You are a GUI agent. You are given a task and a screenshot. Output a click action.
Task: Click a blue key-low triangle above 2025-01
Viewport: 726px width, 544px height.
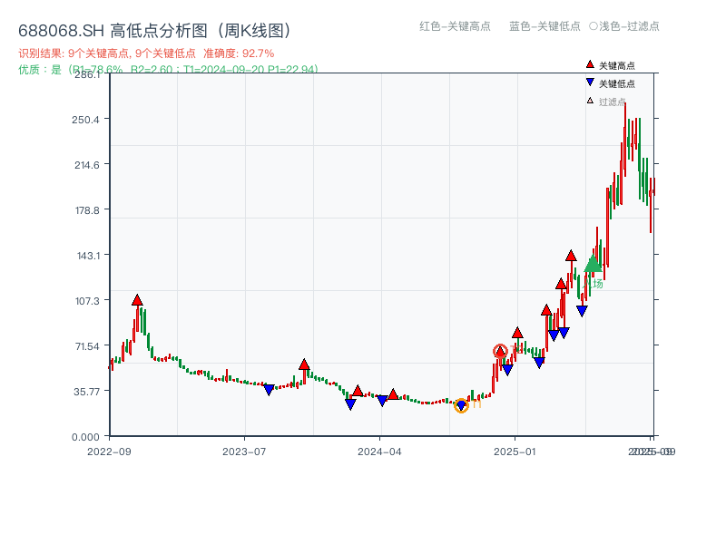pyautogui.click(x=507, y=367)
